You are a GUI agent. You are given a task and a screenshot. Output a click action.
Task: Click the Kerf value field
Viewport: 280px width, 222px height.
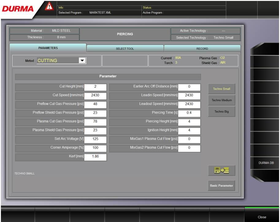click(x=95, y=157)
